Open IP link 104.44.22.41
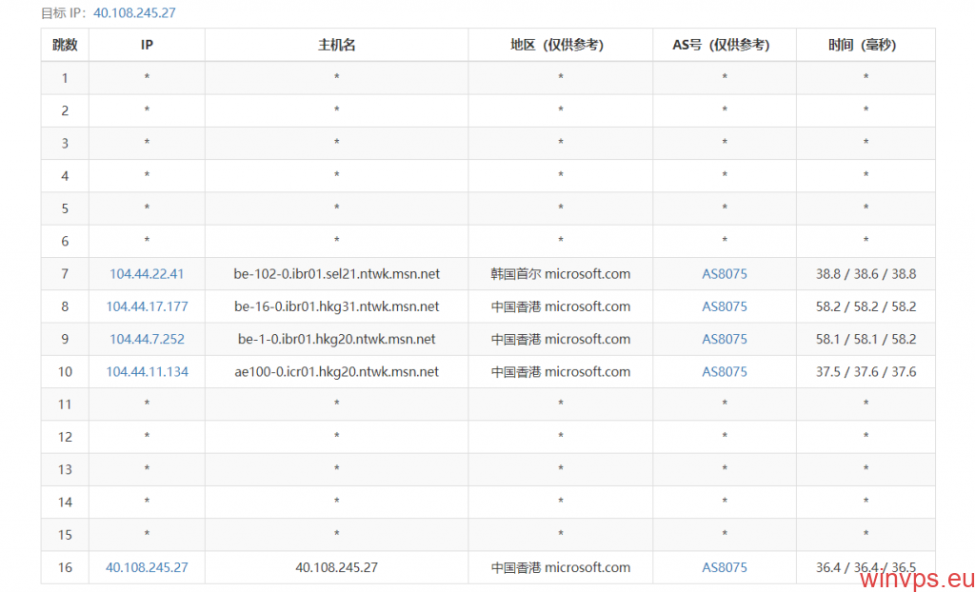 (147, 274)
